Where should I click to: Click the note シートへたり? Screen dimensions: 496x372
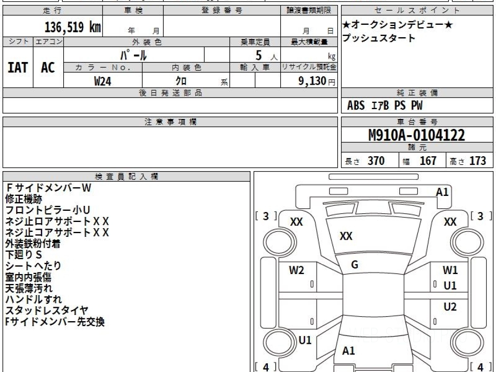[33, 266]
